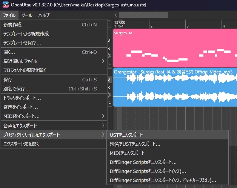Select 最近開いたファイル entry
237x188 pixels.
click(54, 61)
